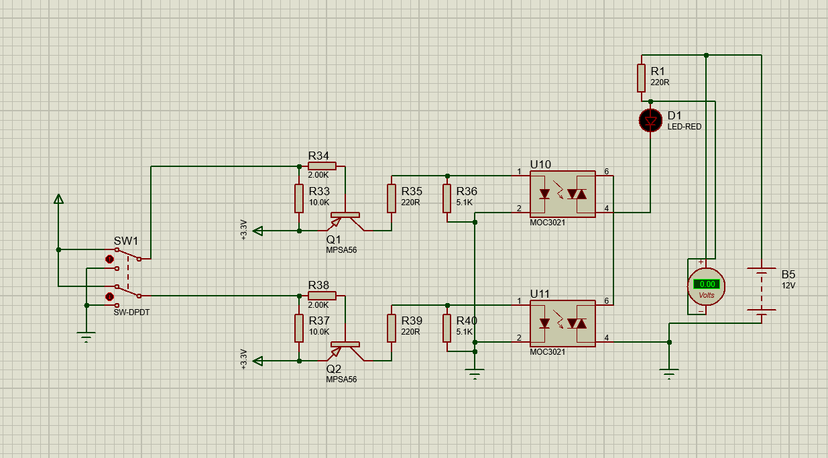Click the Q2 reference label
This screenshot has height=458, width=828.
(x=334, y=369)
